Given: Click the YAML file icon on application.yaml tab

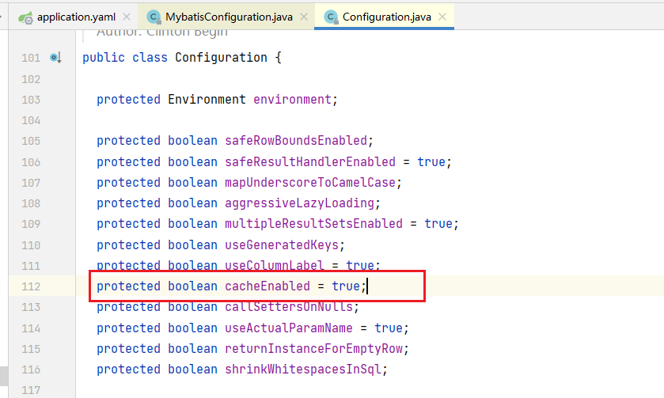Looking at the screenshot, I should (x=25, y=17).
